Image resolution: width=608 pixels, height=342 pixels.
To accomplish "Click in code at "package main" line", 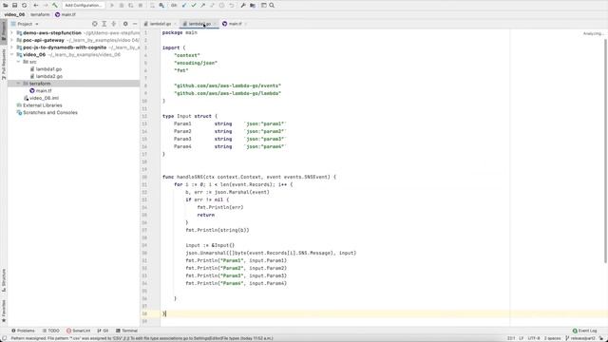I will (x=180, y=32).
